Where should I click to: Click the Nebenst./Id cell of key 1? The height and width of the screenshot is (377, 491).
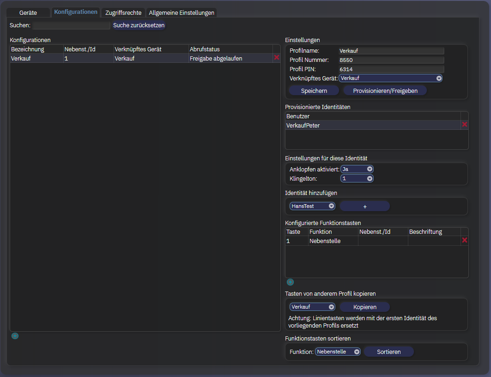tap(383, 241)
